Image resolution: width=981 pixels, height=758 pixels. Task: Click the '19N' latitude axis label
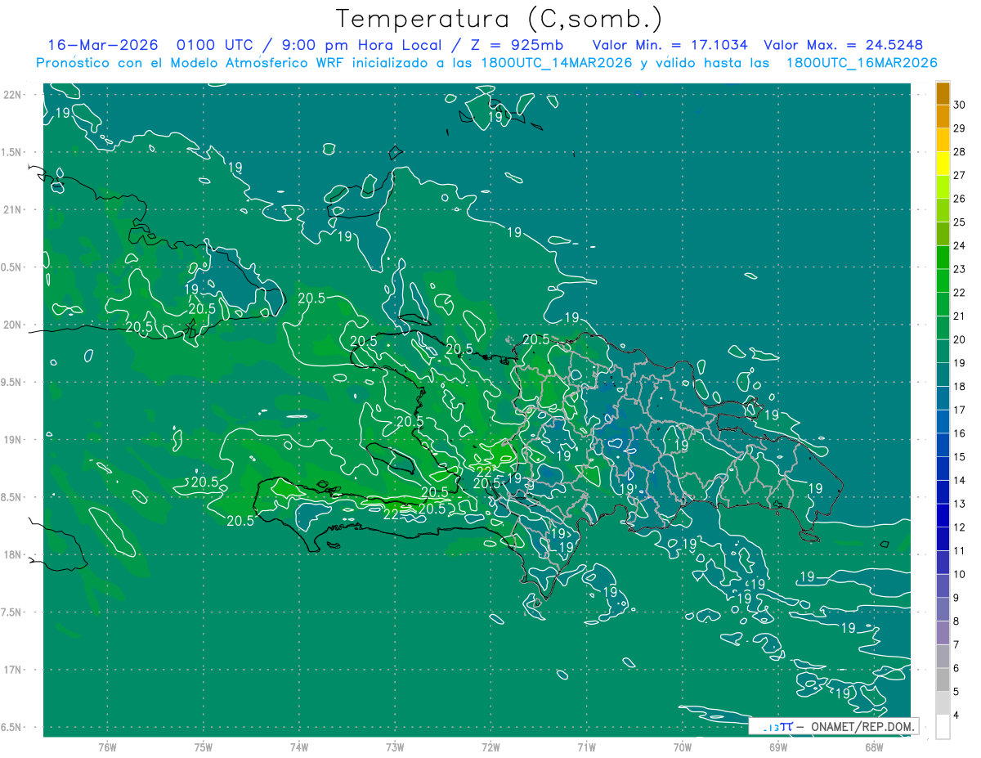pyautogui.click(x=14, y=440)
